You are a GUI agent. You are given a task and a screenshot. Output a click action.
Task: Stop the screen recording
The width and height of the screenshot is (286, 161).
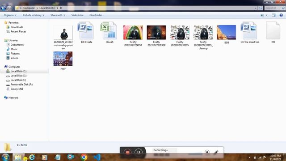tap(127, 152)
